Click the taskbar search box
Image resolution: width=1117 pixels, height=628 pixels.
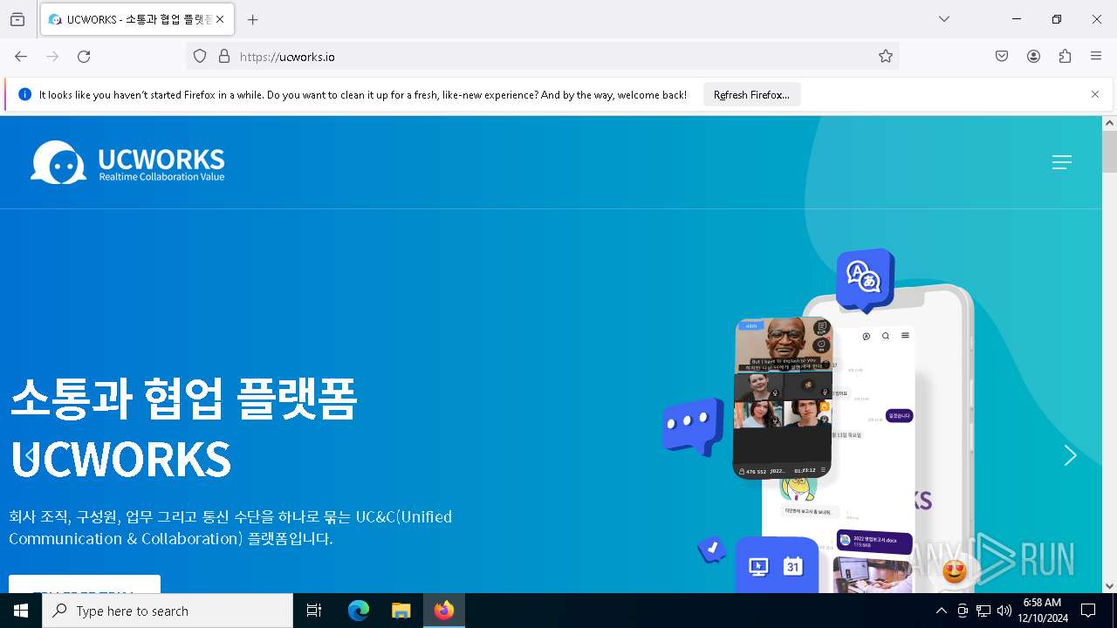coord(168,611)
